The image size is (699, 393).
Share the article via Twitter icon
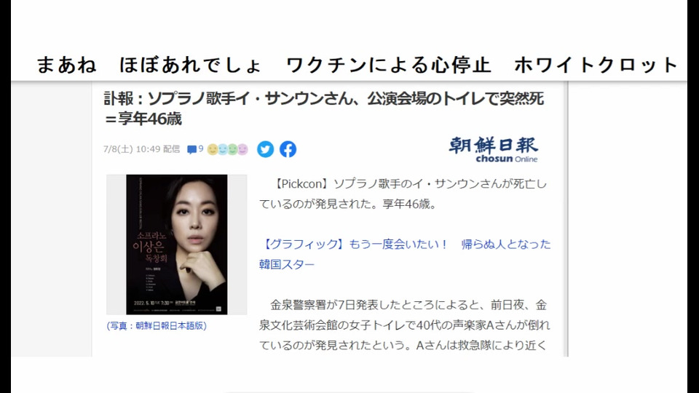(265, 149)
